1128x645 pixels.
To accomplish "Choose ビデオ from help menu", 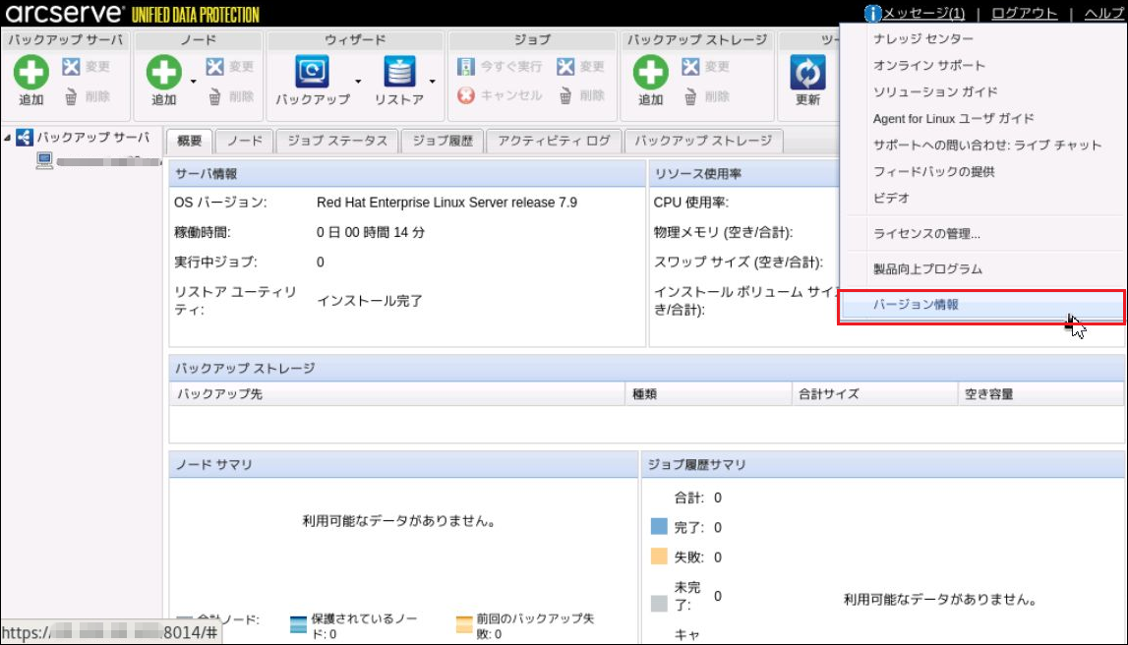I will click(x=891, y=199).
